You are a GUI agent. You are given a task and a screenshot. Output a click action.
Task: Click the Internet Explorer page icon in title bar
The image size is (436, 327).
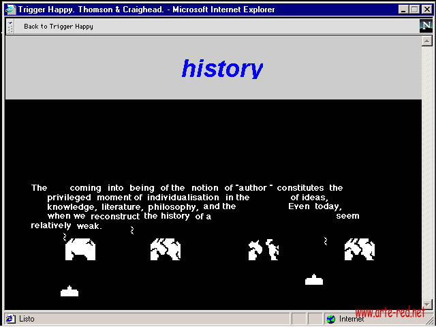10,10
